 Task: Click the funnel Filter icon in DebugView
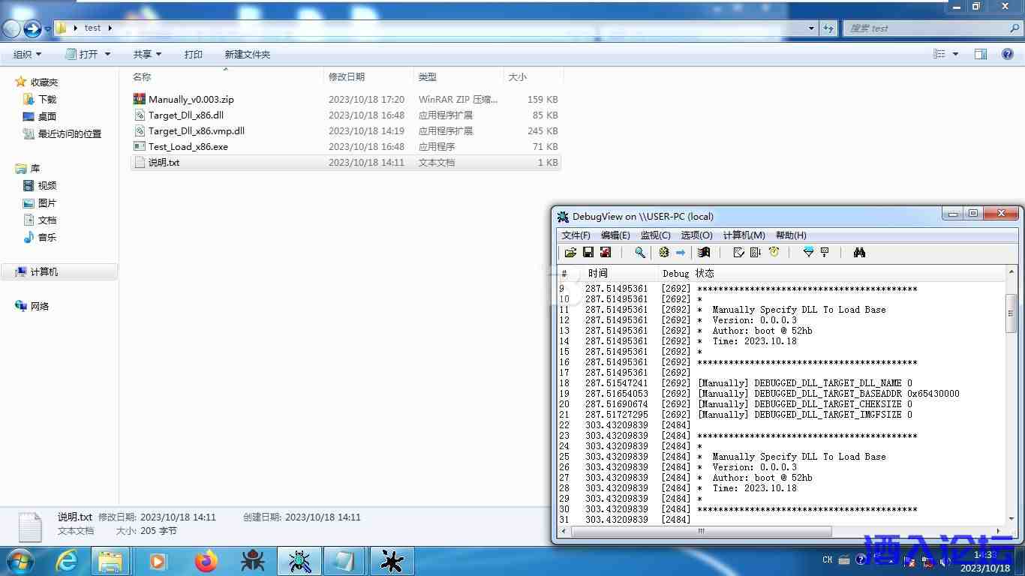(808, 253)
